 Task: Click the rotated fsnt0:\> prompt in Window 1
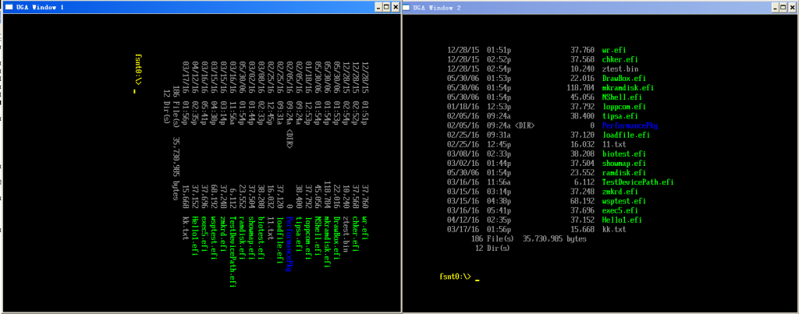pyautogui.click(x=138, y=70)
